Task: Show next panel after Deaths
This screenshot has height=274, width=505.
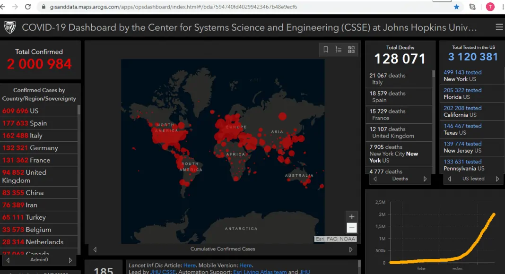Action: pyautogui.click(x=425, y=179)
